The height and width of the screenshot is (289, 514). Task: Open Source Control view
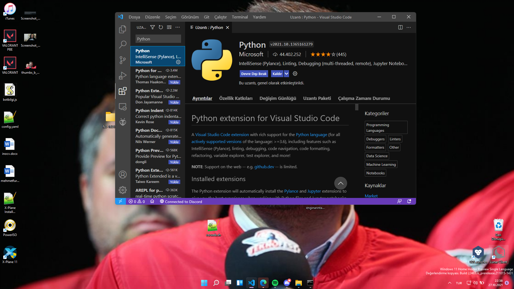click(123, 60)
